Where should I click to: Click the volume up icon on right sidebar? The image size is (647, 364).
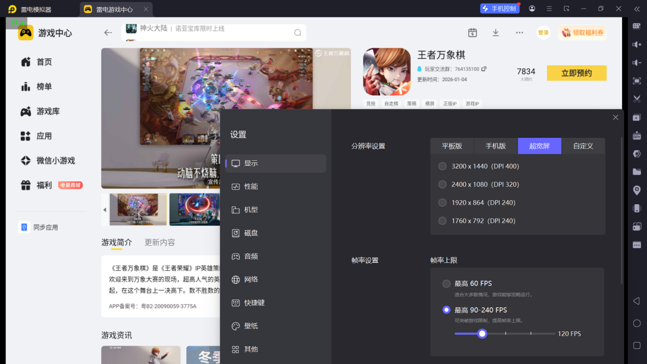(x=636, y=44)
